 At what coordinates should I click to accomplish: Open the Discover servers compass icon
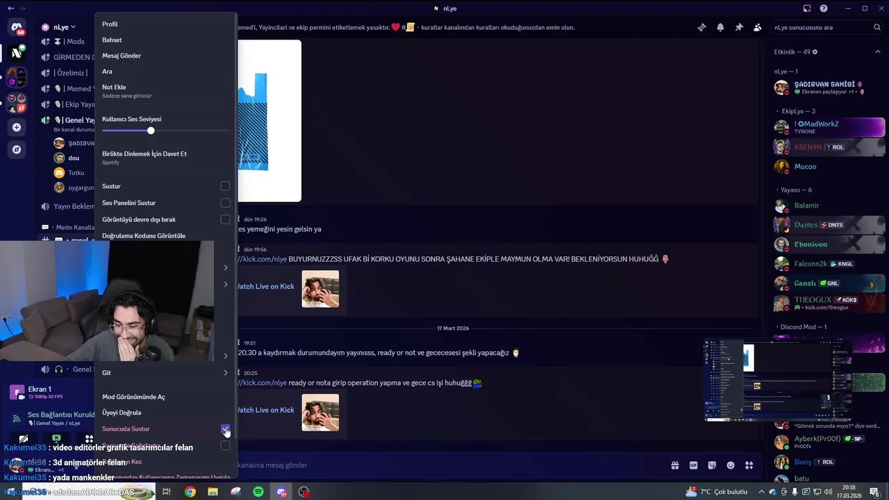tap(17, 149)
